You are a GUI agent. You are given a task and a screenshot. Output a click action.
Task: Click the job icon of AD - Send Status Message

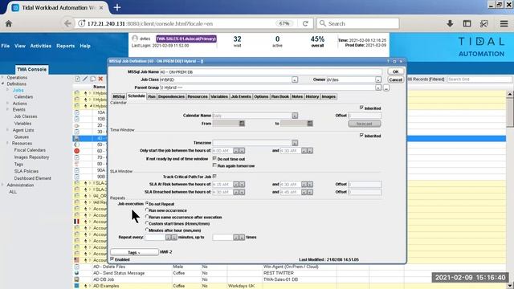pos(76,273)
